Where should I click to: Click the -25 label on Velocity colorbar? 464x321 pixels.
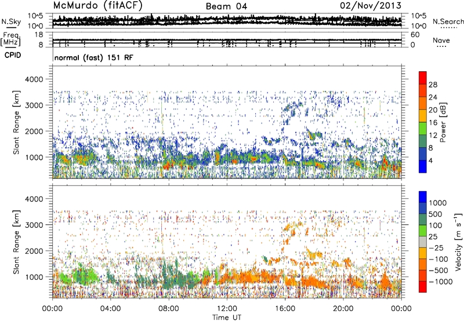tap(436, 248)
